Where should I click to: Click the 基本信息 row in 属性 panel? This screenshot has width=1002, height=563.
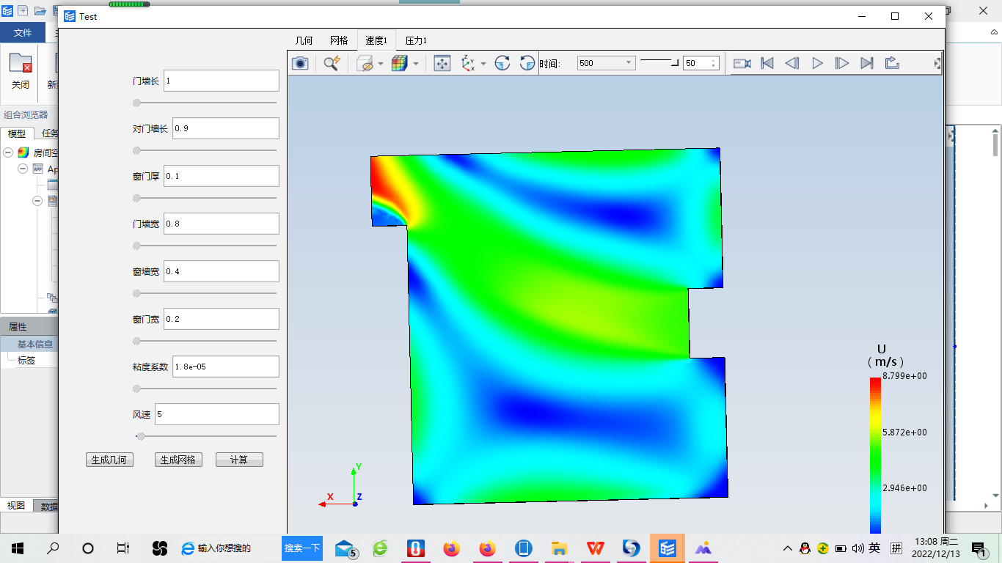[29, 344]
